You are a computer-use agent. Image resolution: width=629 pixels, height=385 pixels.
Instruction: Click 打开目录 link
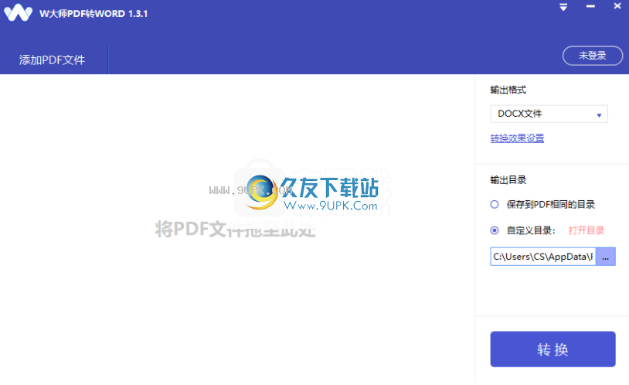pos(586,230)
